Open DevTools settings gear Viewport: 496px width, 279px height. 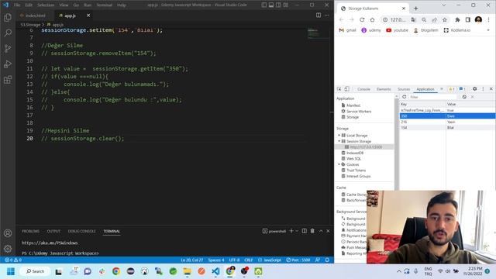point(474,89)
